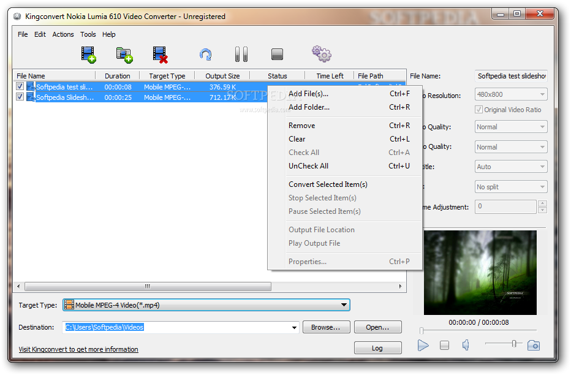
Task: Click the preview seek slider handle
Action: click(422, 331)
